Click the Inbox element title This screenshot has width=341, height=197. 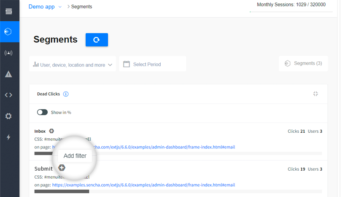tap(40, 131)
